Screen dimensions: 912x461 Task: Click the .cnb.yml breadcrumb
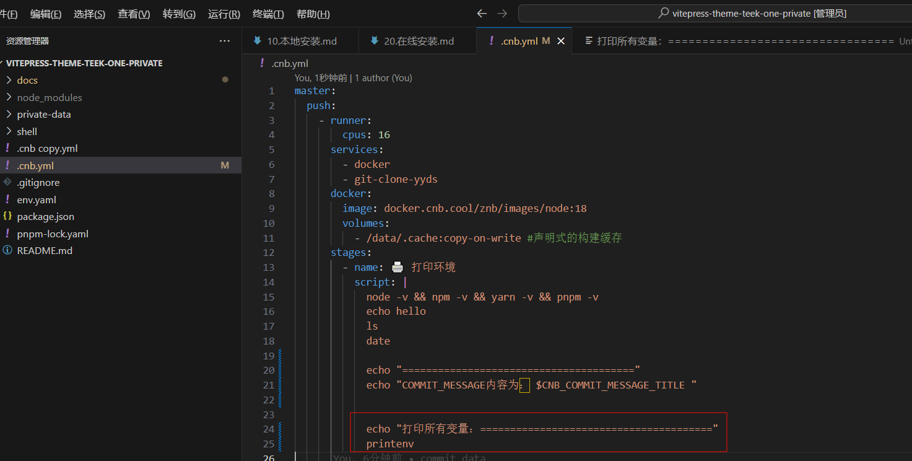coord(290,63)
